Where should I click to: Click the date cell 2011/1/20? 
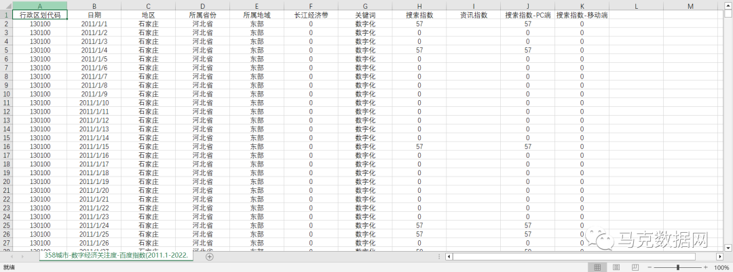pos(94,190)
